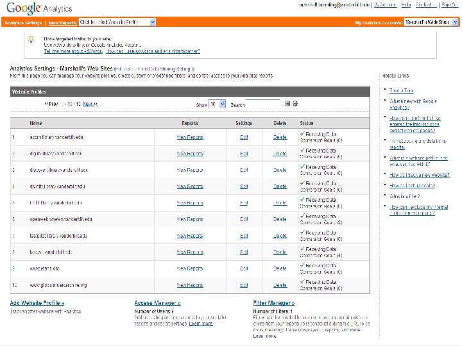Open What is a filter link
Screen dimensions: 462x346
(x=404, y=196)
